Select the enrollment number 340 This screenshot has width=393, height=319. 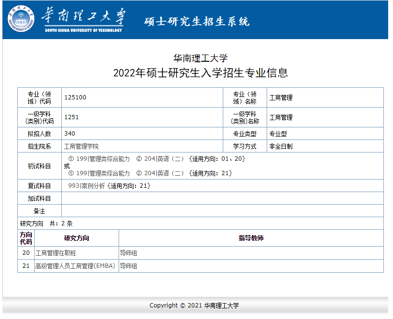click(x=69, y=133)
